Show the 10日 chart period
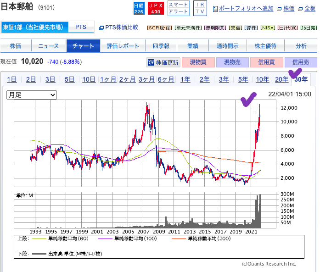Image resolution: width=320 pixels, height=272 pixels. pos(89,79)
